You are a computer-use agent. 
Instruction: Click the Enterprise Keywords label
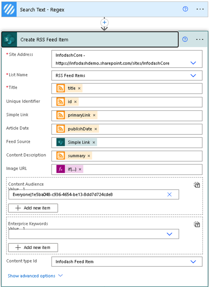28,224
